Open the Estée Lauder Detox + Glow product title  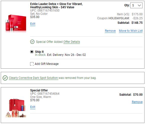56,6
